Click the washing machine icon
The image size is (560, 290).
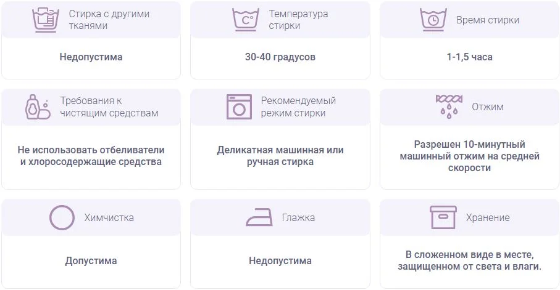click(239, 107)
